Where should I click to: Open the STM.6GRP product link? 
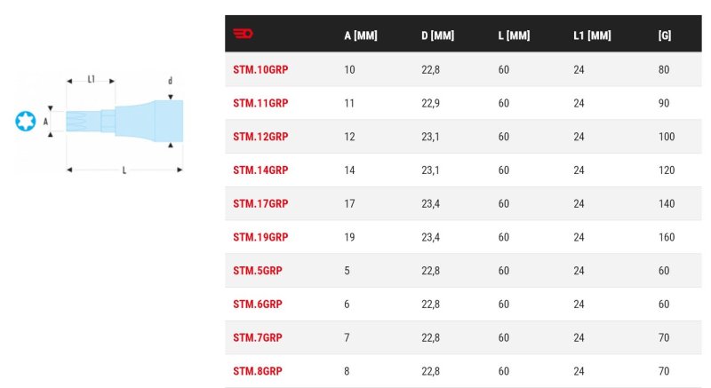click(x=258, y=305)
